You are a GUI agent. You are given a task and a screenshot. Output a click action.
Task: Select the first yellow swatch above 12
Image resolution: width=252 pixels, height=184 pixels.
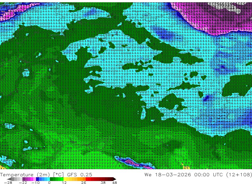(x=65, y=179)
